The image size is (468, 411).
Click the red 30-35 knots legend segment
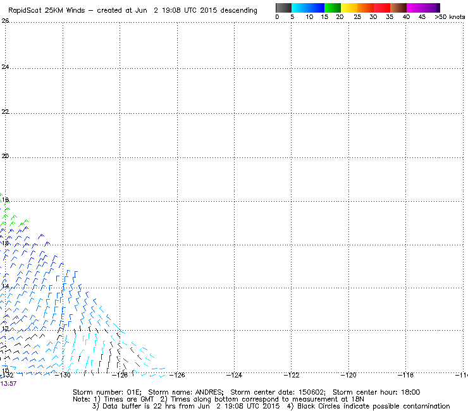coord(382,8)
